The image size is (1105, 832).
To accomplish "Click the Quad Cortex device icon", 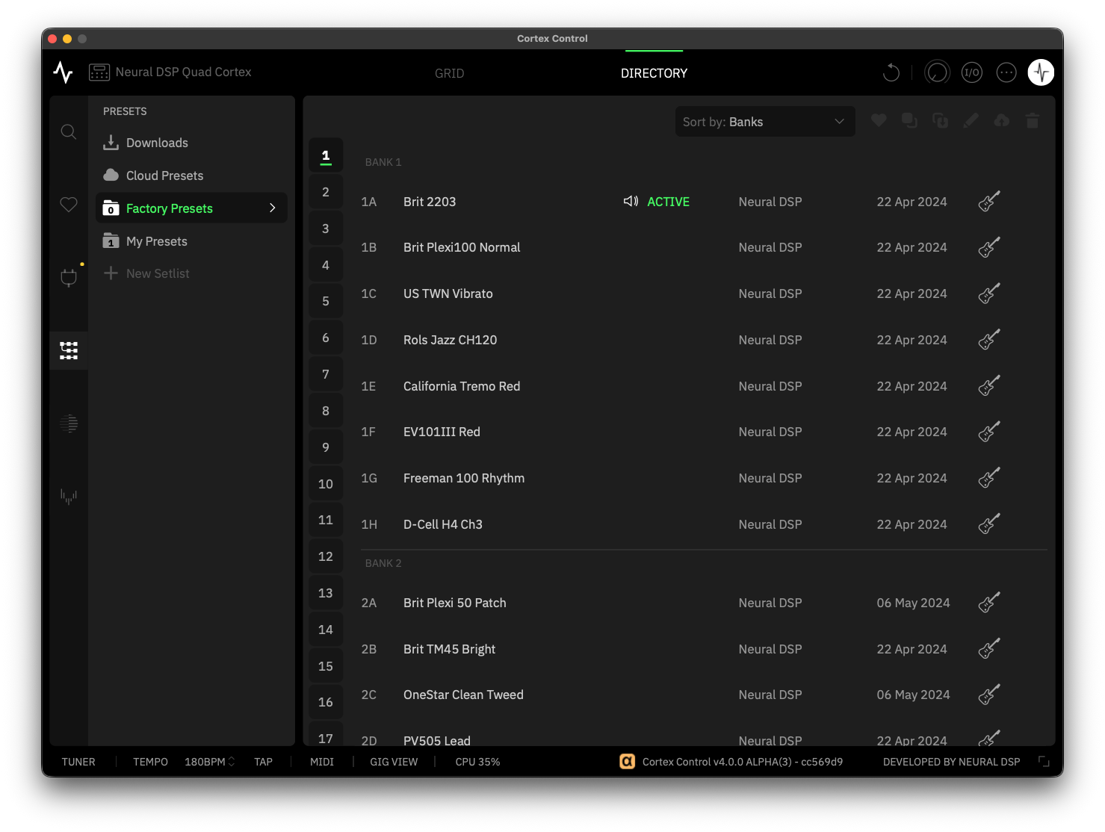I will click(99, 72).
